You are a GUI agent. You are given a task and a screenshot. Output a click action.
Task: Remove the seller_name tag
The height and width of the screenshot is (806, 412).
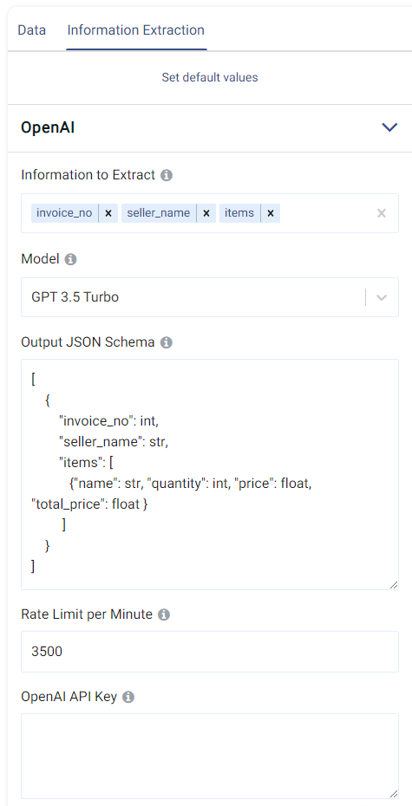[x=206, y=213]
